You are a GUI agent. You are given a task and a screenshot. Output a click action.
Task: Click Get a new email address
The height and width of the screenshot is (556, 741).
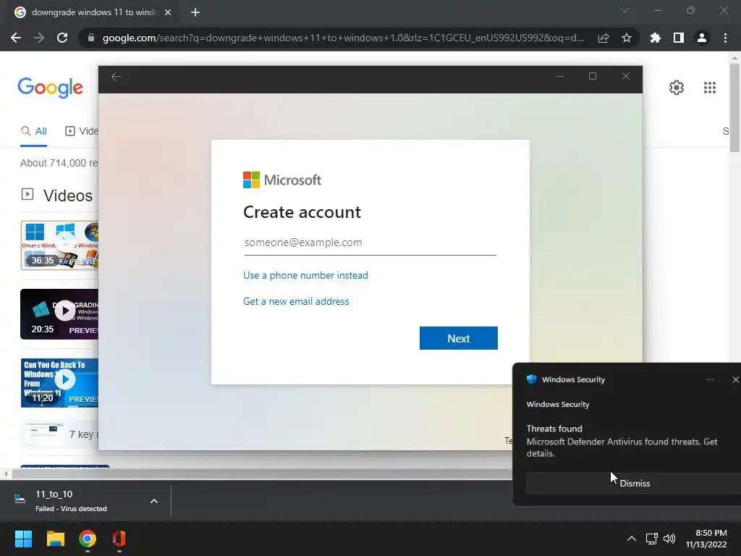coord(296,302)
